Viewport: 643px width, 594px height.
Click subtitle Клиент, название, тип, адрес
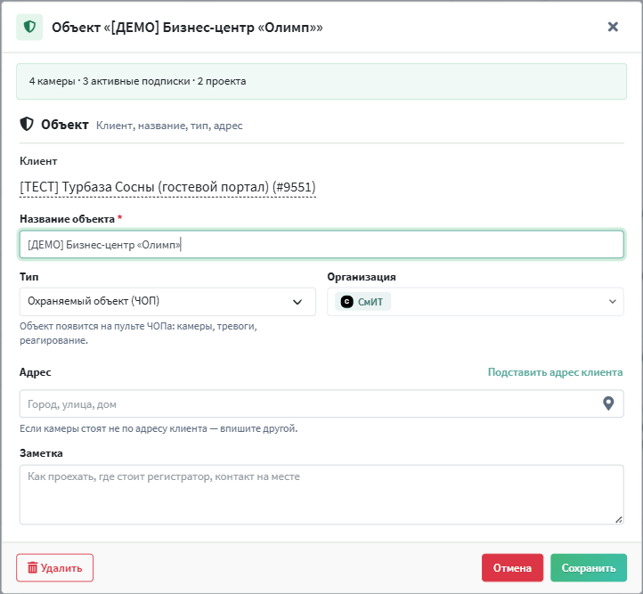pos(169,126)
